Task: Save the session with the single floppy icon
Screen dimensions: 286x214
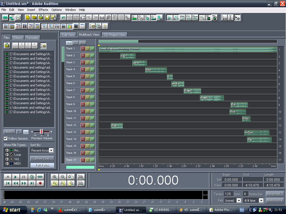Action: pos(47,18)
